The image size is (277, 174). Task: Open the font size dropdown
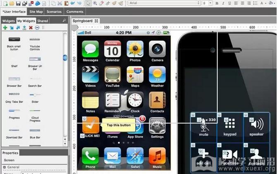tap(210, 3)
